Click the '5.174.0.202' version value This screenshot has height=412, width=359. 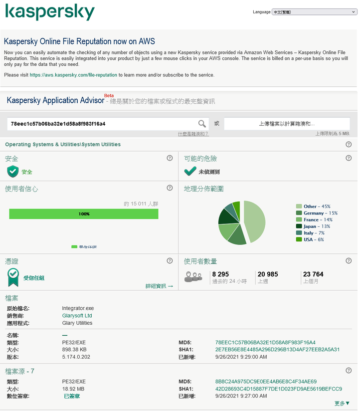pyautogui.click(x=76, y=357)
